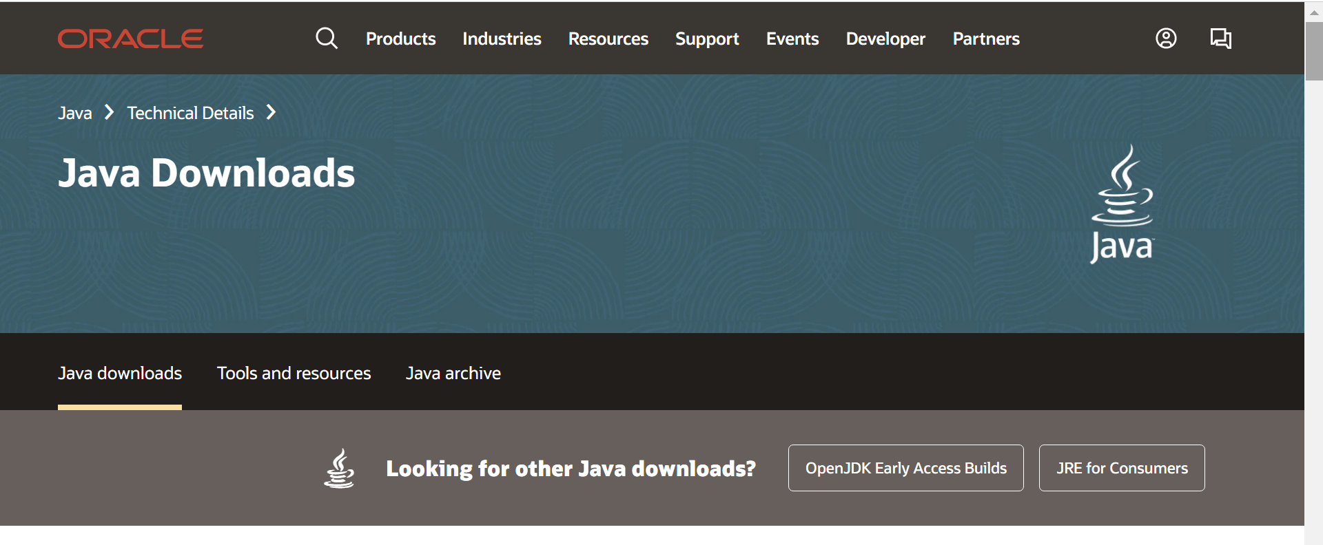
Task: Open the chat contact icon
Action: [1220, 38]
